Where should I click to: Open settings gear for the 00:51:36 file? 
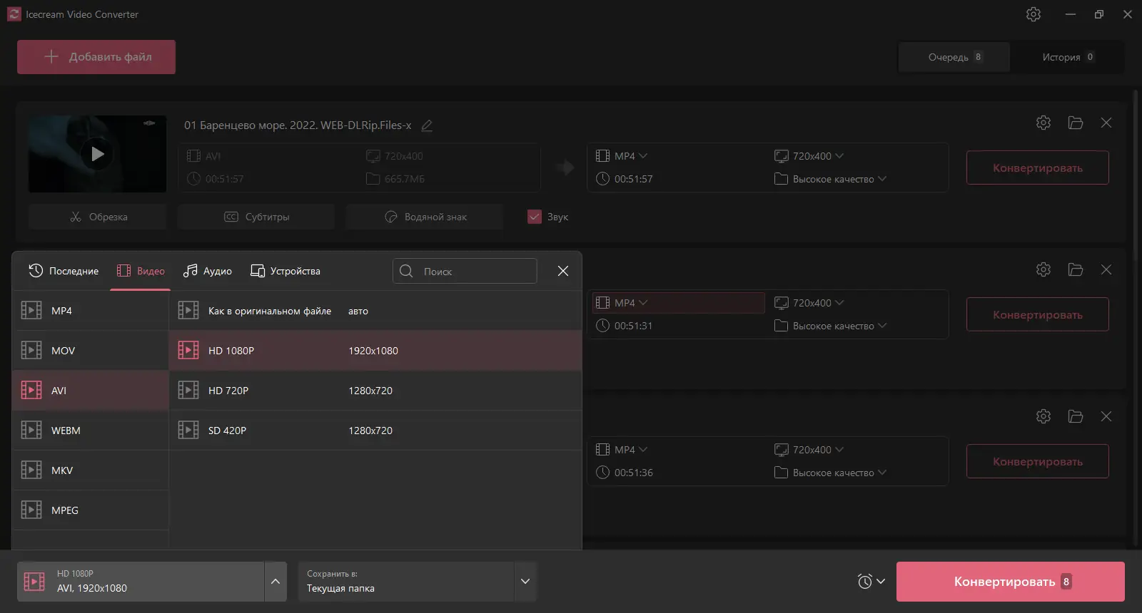point(1044,416)
